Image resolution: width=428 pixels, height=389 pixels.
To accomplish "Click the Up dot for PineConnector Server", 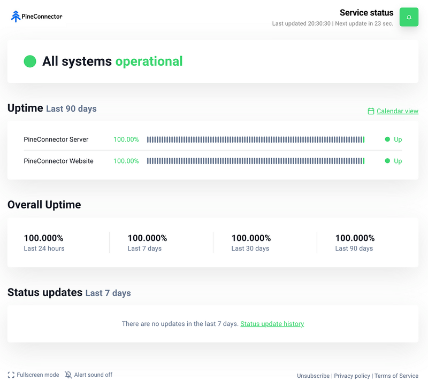I will point(388,139).
